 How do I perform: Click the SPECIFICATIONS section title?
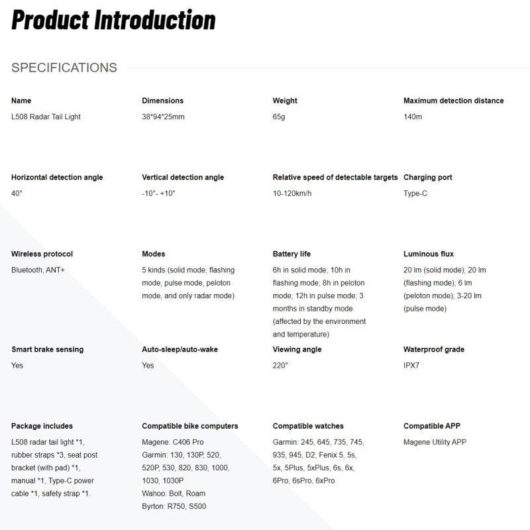point(64,68)
